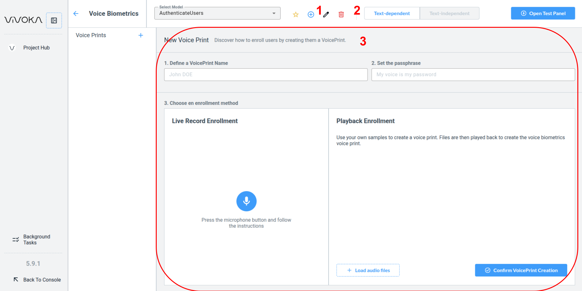Collapse the sidebar with the panel icon
This screenshot has width=582, height=291.
tap(54, 20)
